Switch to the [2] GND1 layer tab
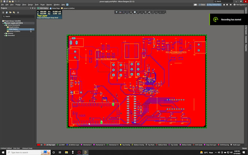Image resolution: width=248 pixels, height=155 pixels. tap(61, 145)
